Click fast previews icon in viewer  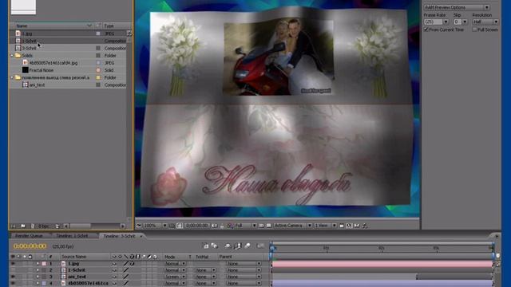349,226
